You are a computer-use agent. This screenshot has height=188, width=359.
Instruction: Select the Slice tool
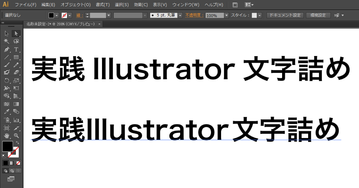pos(16,128)
